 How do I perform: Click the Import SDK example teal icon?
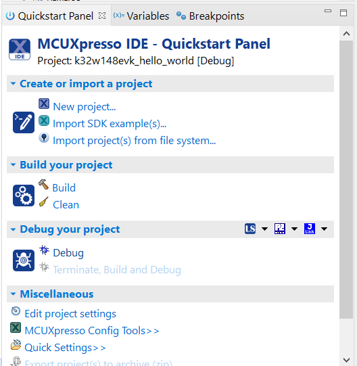(44, 120)
